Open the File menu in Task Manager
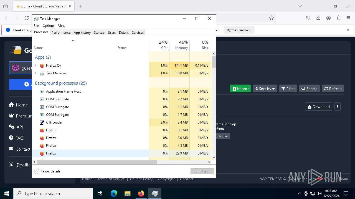This screenshot has width=355, height=199. click(x=36, y=26)
